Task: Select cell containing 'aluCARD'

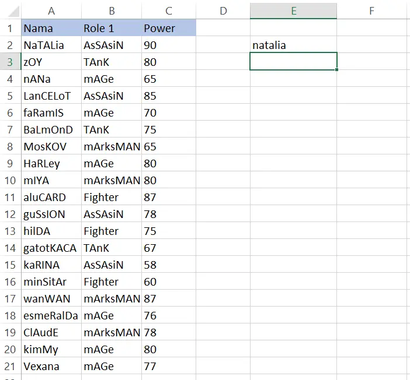Action: click(x=51, y=197)
